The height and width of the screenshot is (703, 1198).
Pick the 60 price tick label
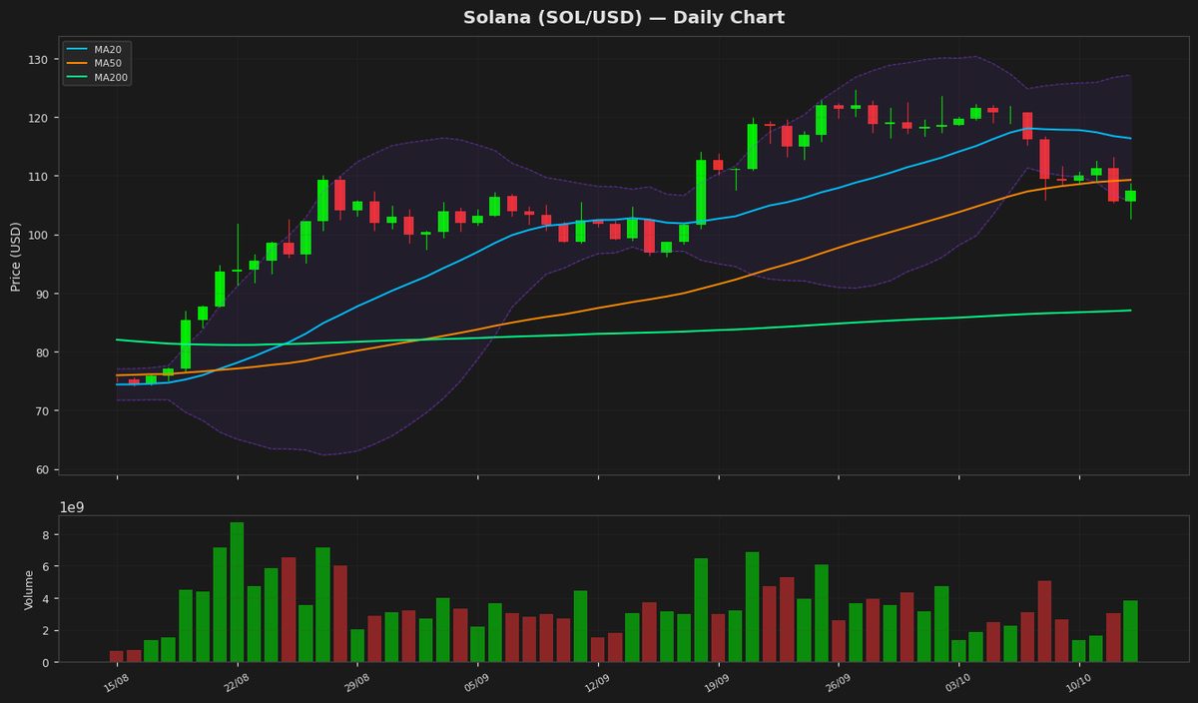click(x=41, y=469)
